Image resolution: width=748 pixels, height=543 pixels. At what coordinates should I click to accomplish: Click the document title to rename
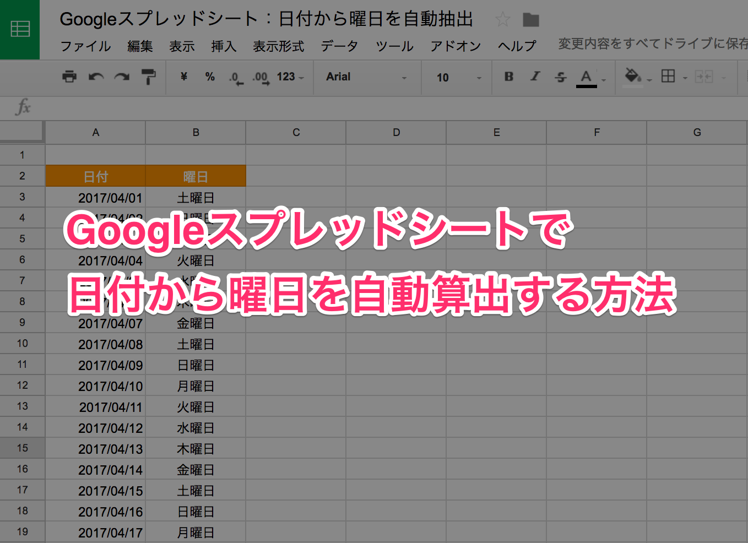coord(266,19)
